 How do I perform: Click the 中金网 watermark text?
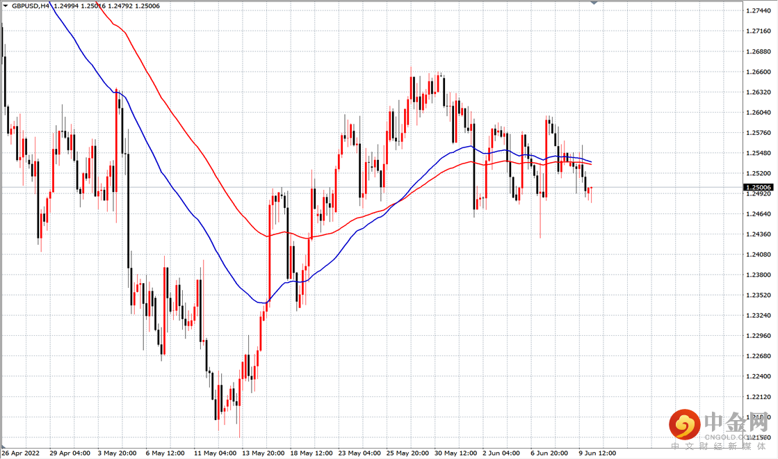pyautogui.click(x=736, y=422)
